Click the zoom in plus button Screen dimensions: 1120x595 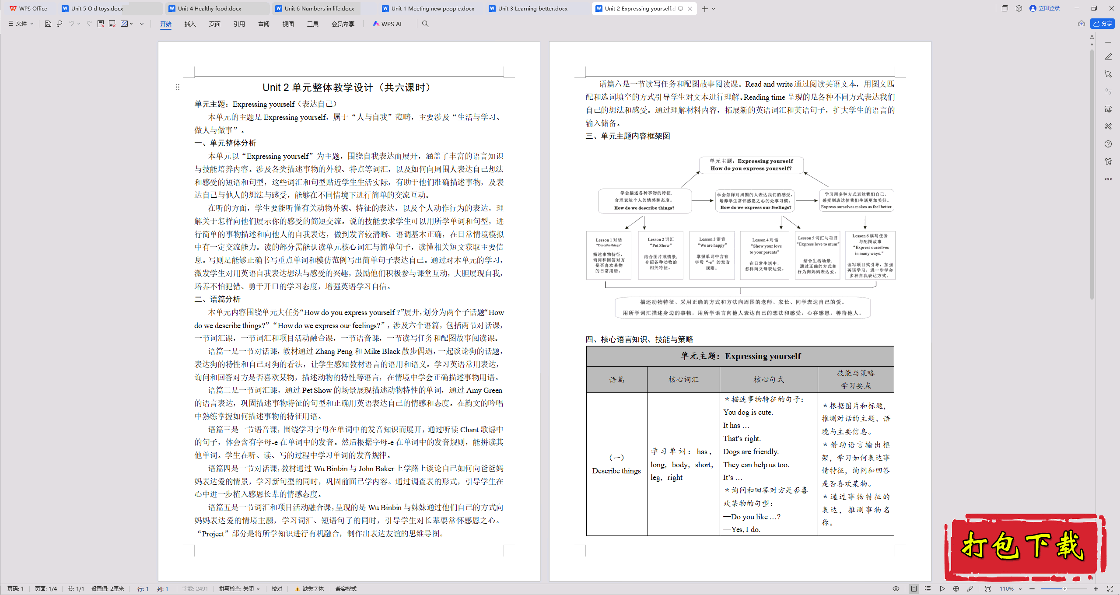pos(1096,589)
